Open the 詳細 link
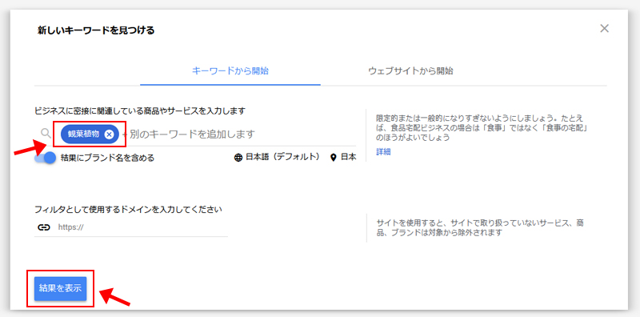The height and width of the screenshot is (317, 640). click(383, 152)
